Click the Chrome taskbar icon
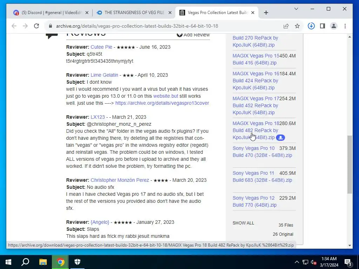Screen dimensions: 359x269 pyautogui.click(x=60, y=262)
